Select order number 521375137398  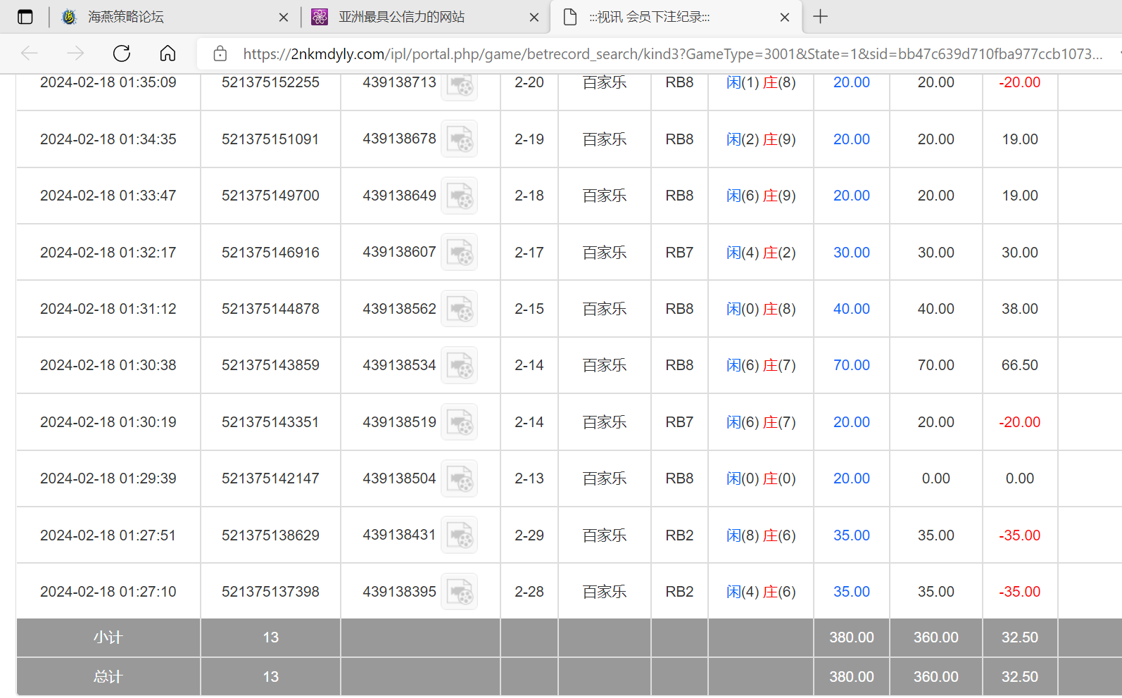click(270, 592)
